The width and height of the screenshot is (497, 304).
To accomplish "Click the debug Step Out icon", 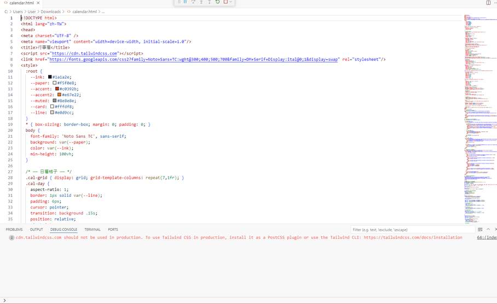I will click(x=209, y=2).
